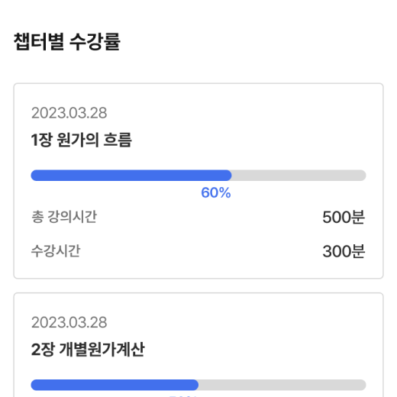The image size is (397, 397).
Task: Select the 2장 개별원가계산 title
Action: pyautogui.click(x=88, y=349)
